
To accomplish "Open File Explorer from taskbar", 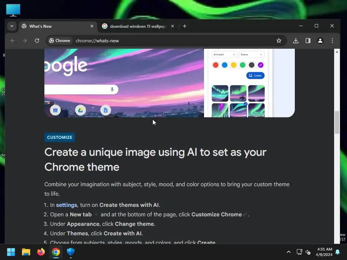I will 26,252.
